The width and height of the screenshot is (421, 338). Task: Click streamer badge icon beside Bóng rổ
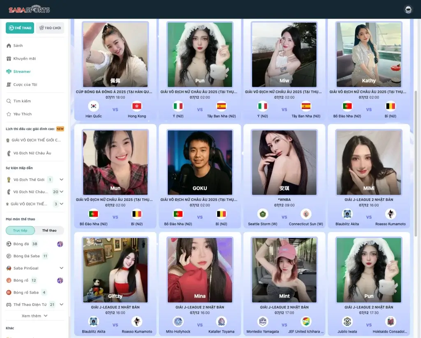tap(60, 280)
